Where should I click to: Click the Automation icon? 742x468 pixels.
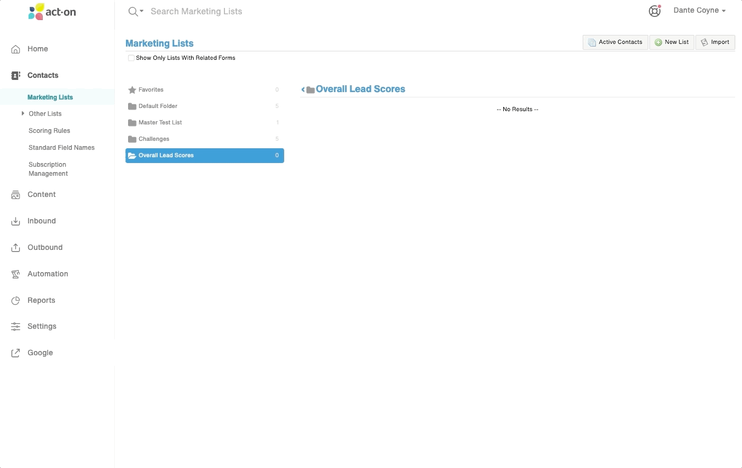16,274
